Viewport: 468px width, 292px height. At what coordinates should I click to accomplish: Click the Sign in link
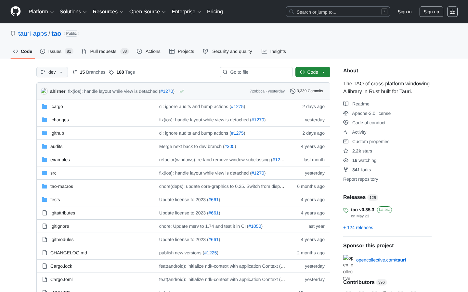(405, 12)
